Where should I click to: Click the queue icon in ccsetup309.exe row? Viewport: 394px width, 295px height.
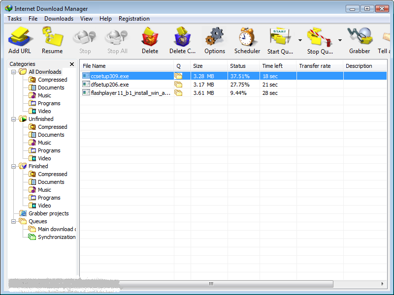point(178,76)
